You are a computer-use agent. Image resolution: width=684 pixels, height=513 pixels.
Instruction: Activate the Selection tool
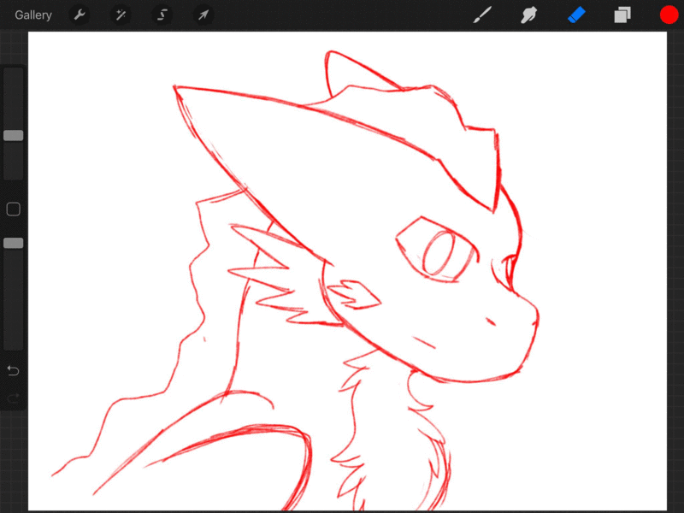pos(162,15)
